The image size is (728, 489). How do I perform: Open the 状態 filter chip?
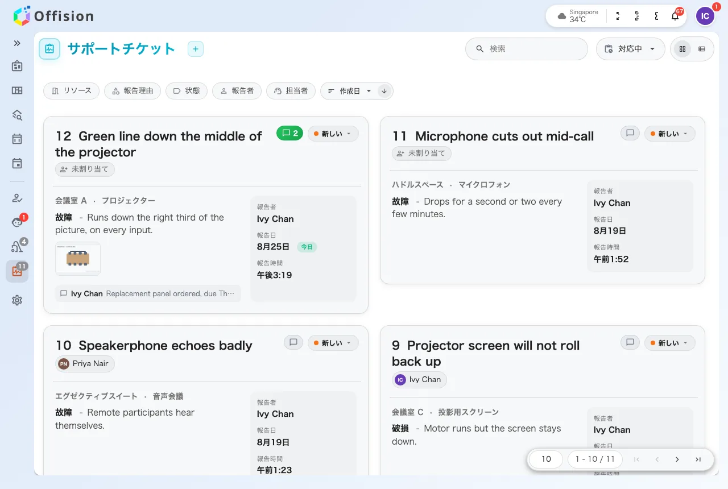click(187, 91)
